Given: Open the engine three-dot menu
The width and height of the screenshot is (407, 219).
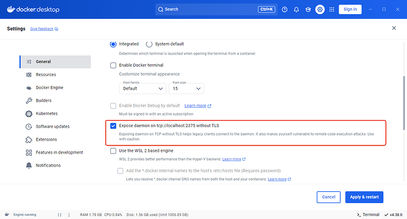Looking at the screenshot, I should (x=69, y=215).
